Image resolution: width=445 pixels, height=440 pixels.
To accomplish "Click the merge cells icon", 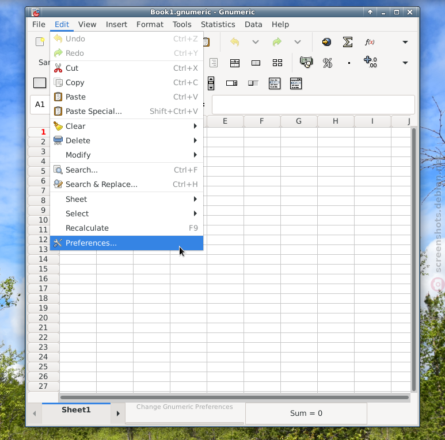I will [x=256, y=63].
